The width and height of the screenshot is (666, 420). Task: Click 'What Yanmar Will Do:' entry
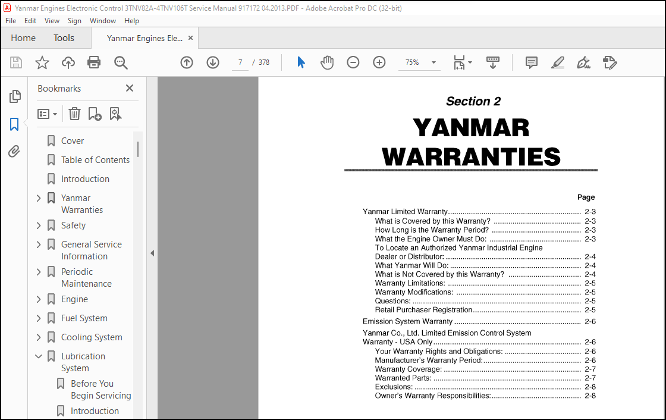(411, 265)
